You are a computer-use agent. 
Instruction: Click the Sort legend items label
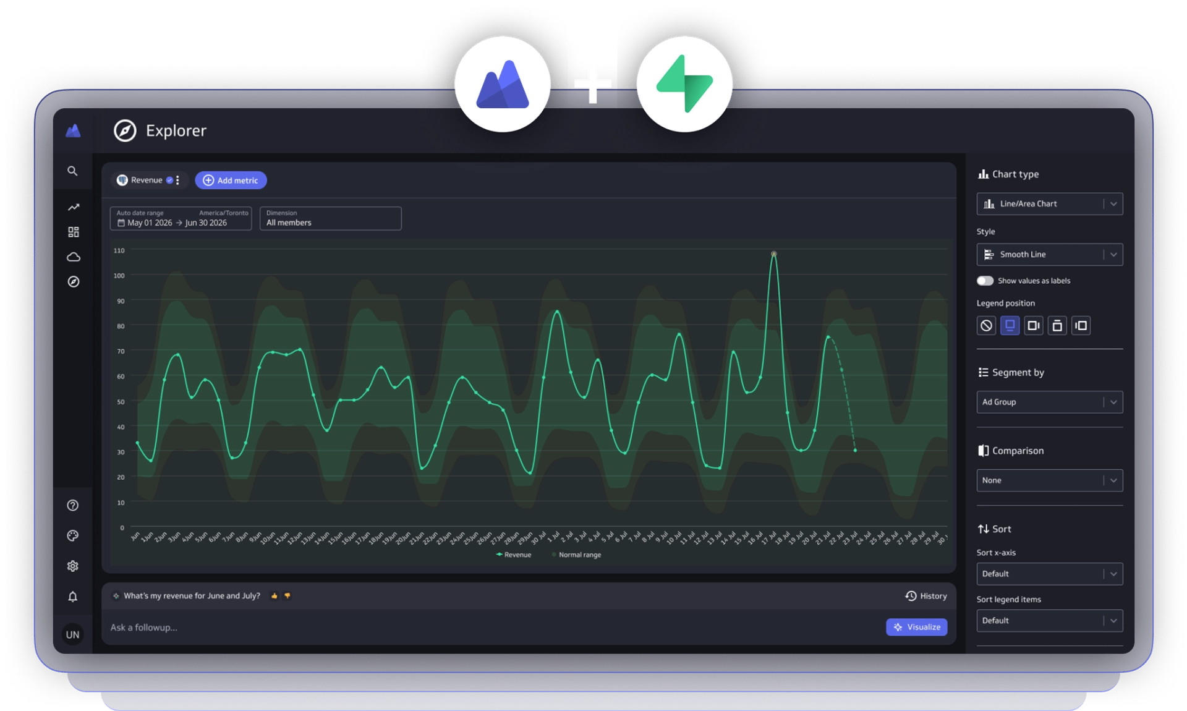[1008, 600]
